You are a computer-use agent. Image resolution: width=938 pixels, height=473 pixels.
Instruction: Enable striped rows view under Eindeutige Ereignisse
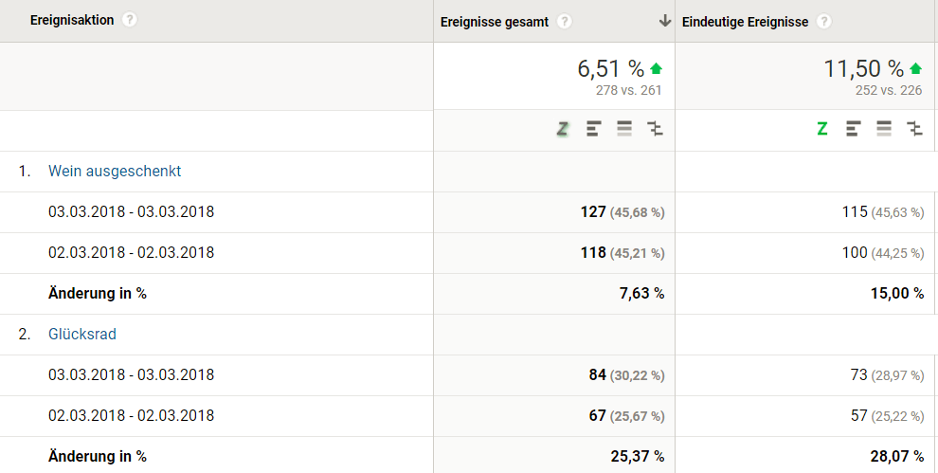tap(884, 129)
